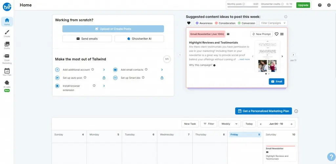Open the settings gear icon
This screenshot has width=336, height=164.
coord(329,5)
